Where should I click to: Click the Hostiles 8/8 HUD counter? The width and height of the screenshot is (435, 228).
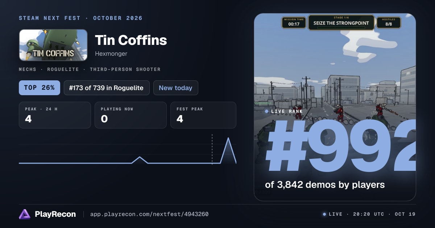[389, 22]
